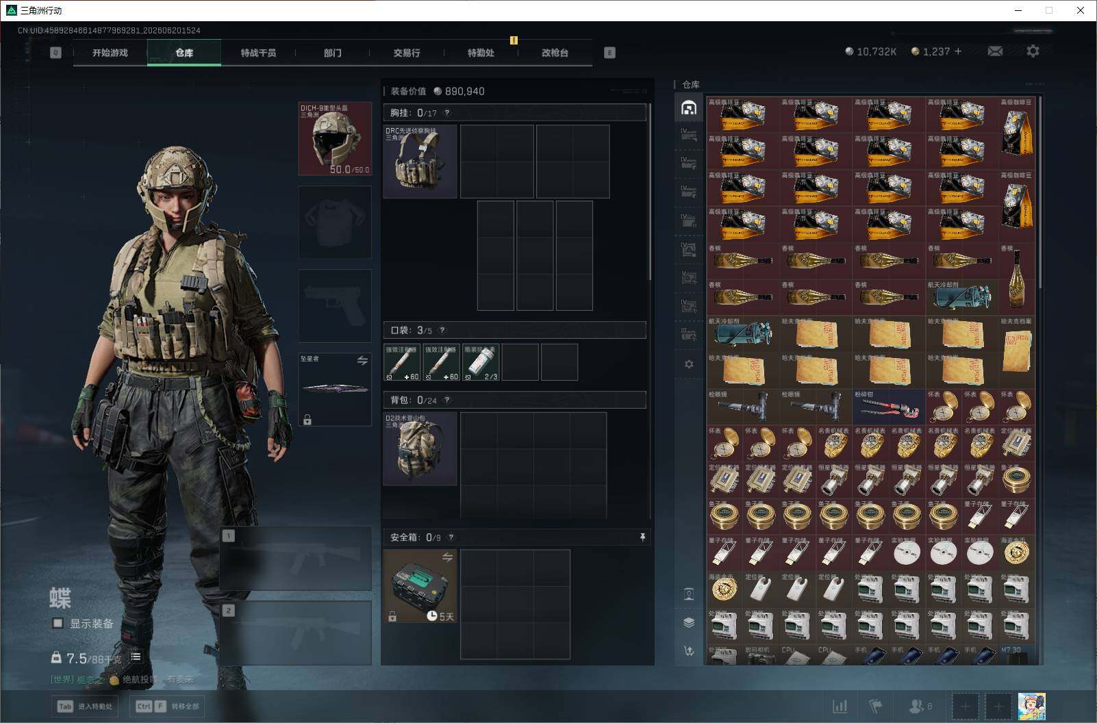The height and width of the screenshot is (723, 1097).
Task: Click the plus next to 1,237 currency
Action: point(957,51)
